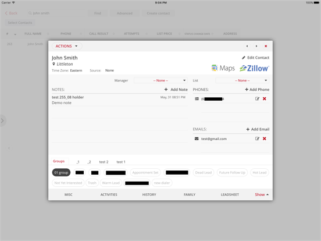Screen dimensions: 321x241
Task: Toggle Warm Lead group tag
Action: [110, 183]
